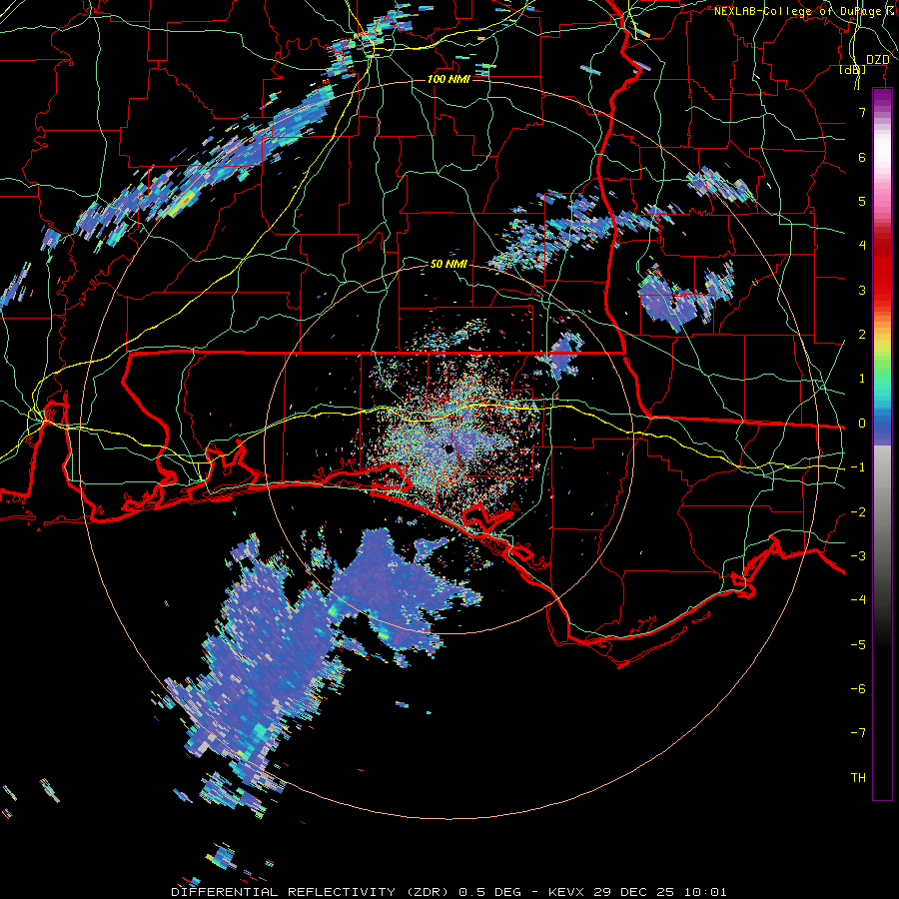Click the 5 value on the dB scale
Viewport: 899px width, 899px height.
pos(862,201)
